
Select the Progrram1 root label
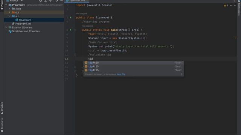(18, 5)
